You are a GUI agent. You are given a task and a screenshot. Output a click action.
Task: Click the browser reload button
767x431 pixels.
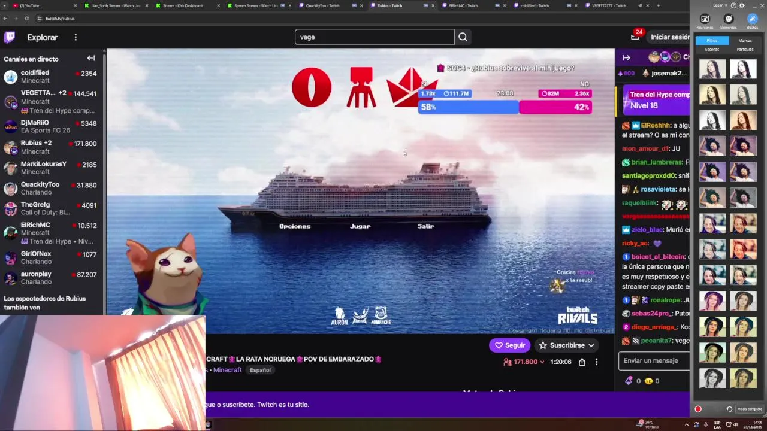pos(26,19)
